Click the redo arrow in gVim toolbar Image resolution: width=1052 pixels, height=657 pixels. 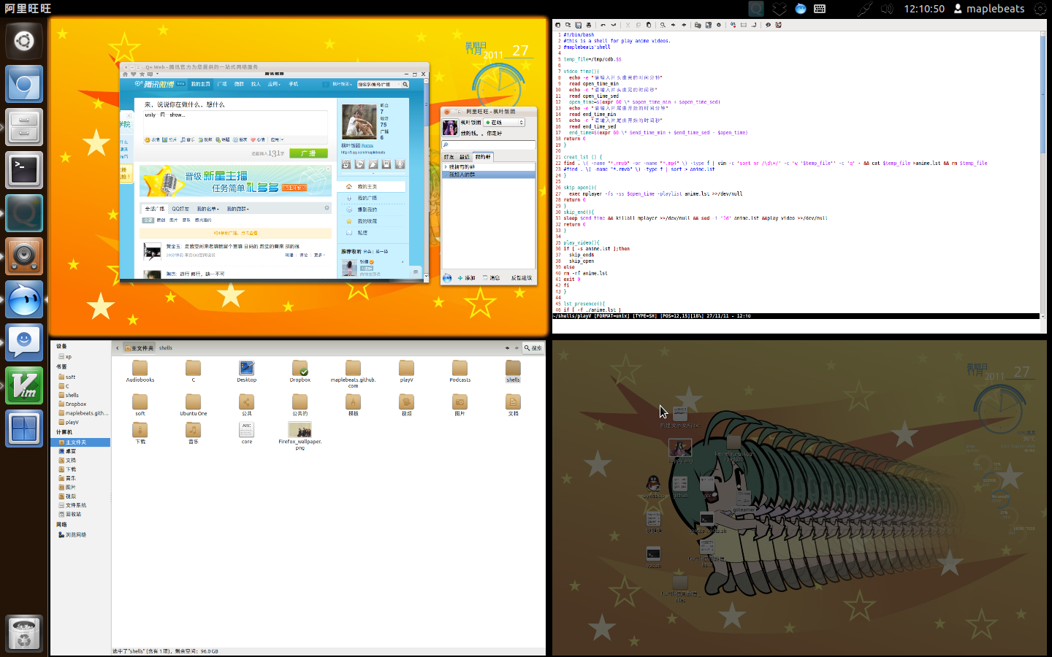pyautogui.click(x=613, y=25)
